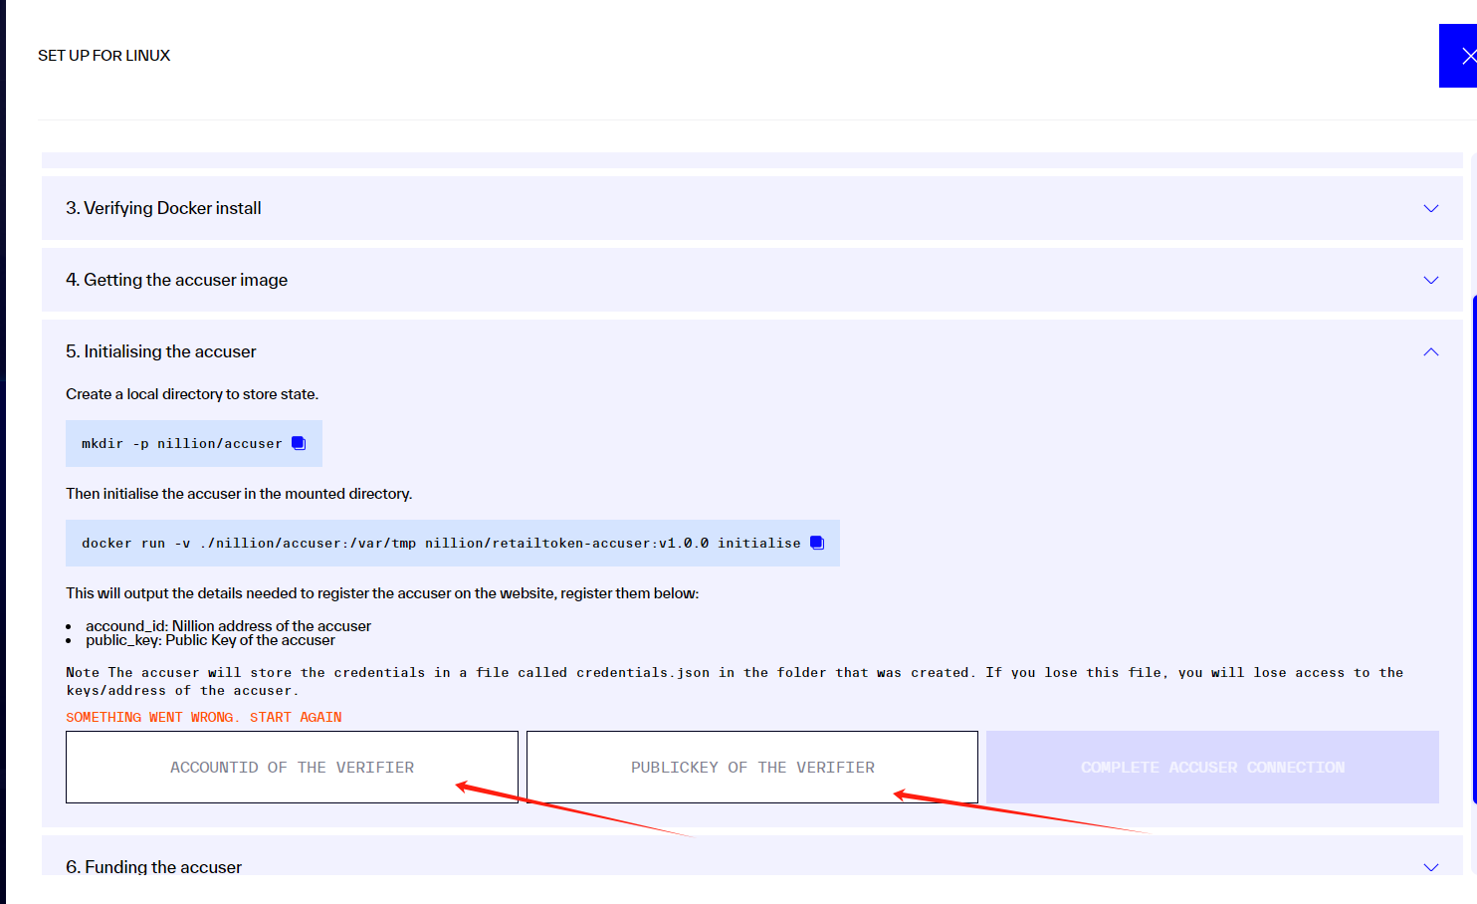Screen dimensions: 1477x904
Task: Copy the mkdir command via copy icon
Action: tap(299, 443)
